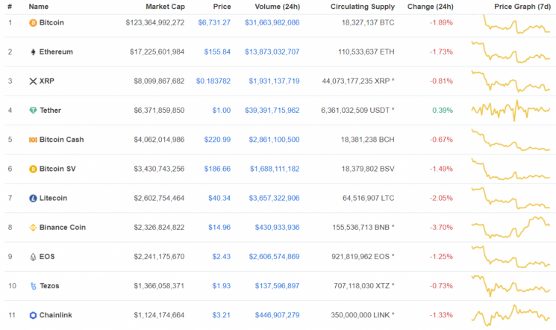
Task: Open Bitcoin's 7-day price graph
Action: pos(510,24)
